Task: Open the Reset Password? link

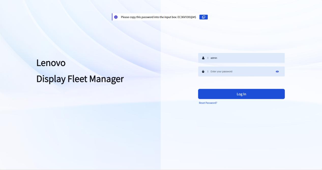Action: point(208,103)
